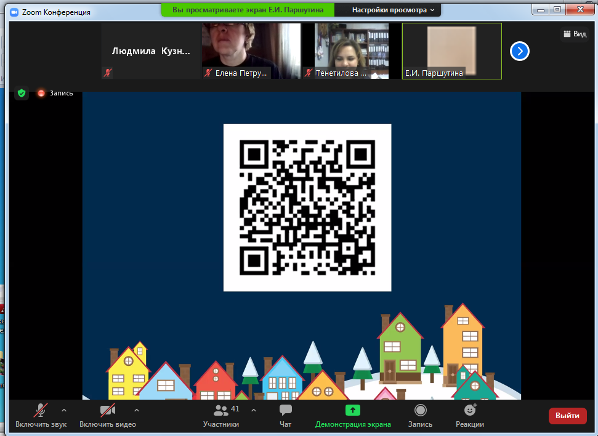This screenshot has width=598, height=436.
Task: Click the green encryption shield icon
Action: 22,93
